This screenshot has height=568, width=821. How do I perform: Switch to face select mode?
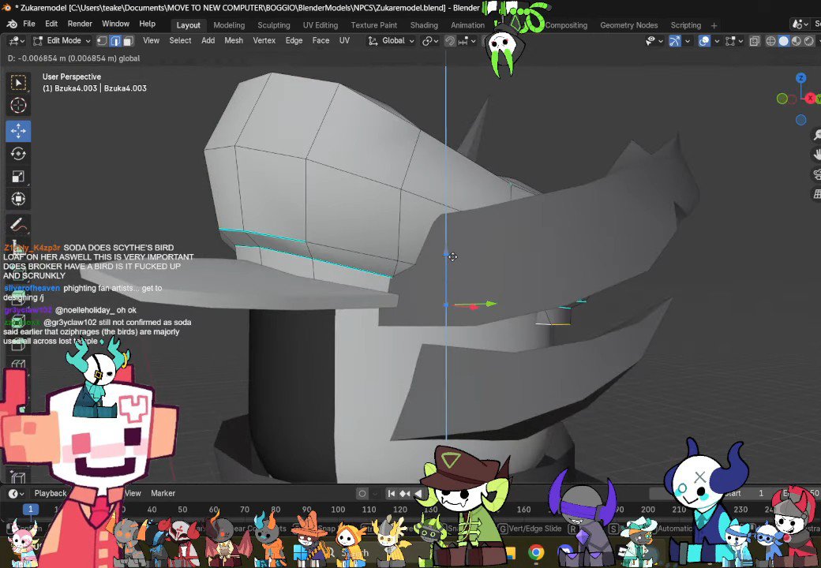128,41
